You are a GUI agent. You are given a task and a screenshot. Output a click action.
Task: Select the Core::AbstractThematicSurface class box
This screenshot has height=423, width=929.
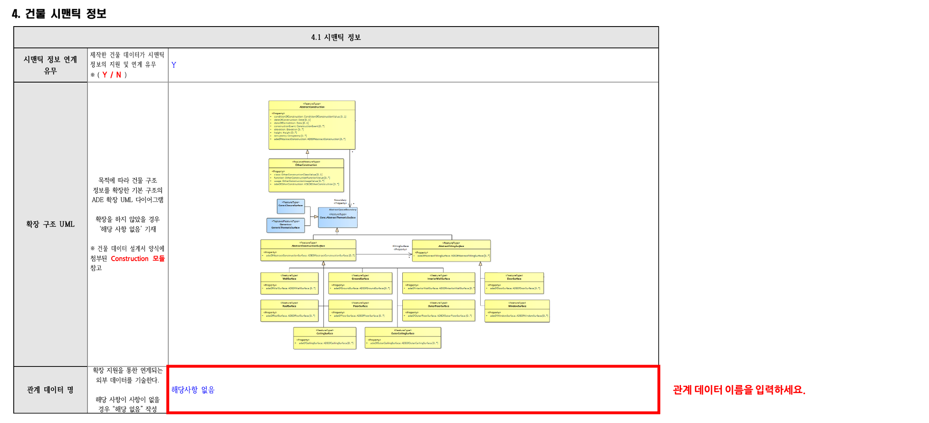[338, 217]
